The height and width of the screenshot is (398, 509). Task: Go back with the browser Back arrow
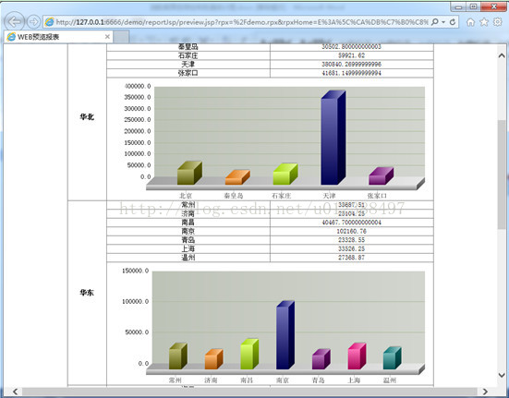pos(14,22)
